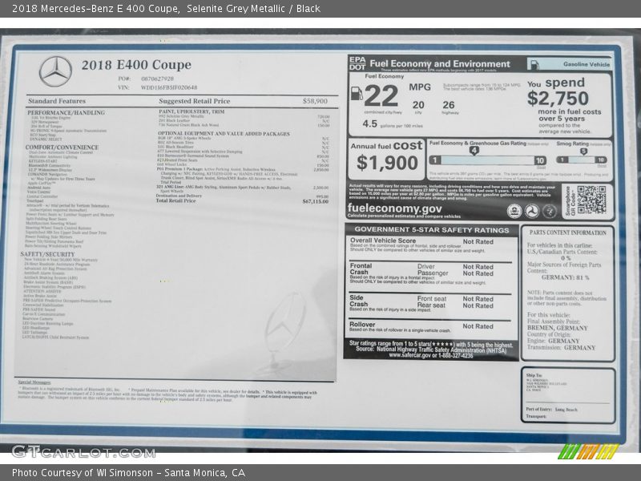Click the colored stripes logo at bottom right
The width and height of the screenshot is (641, 481).
tap(589, 451)
